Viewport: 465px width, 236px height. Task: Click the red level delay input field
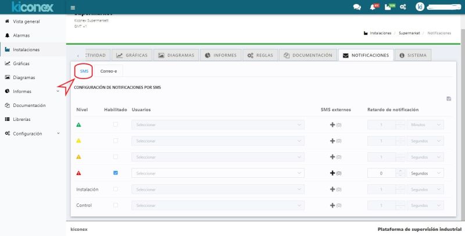click(381, 173)
